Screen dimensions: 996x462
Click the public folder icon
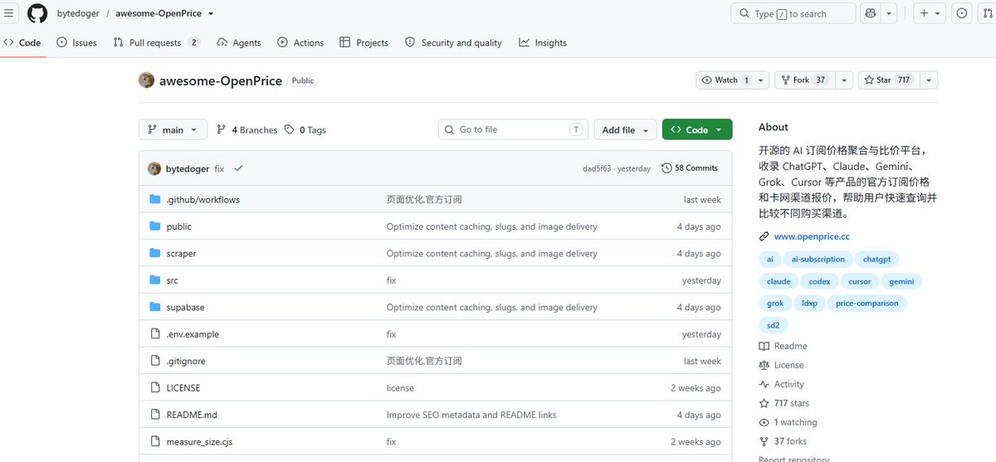(x=154, y=226)
